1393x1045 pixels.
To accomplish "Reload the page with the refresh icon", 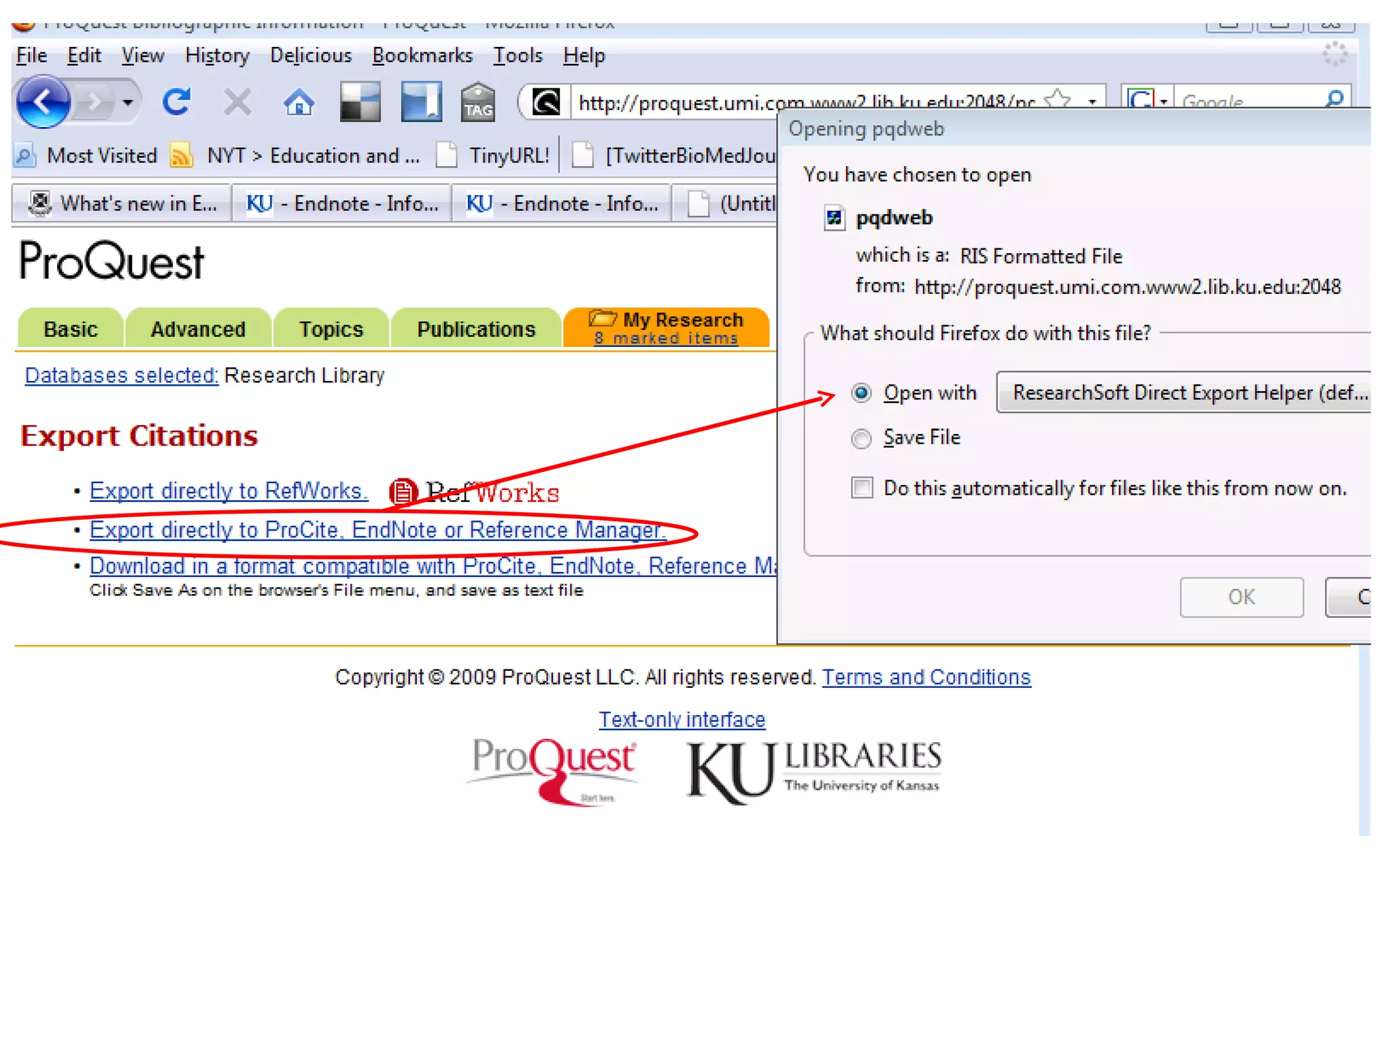I will tap(177, 103).
